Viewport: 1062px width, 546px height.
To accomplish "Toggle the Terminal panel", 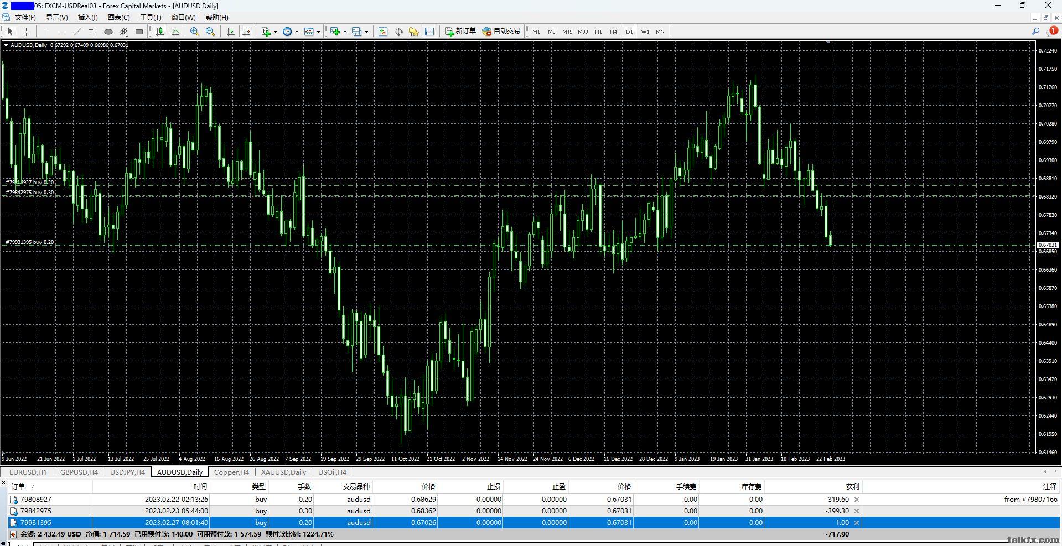I will tap(429, 32).
